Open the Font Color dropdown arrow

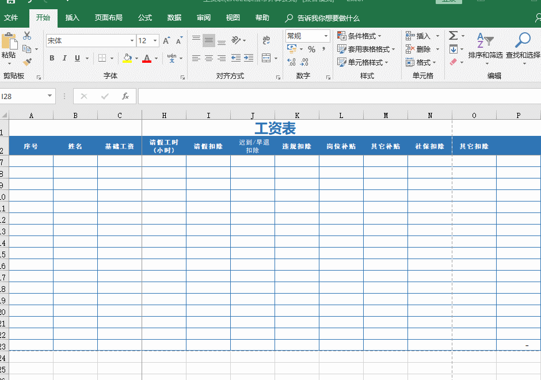point(155,58)
